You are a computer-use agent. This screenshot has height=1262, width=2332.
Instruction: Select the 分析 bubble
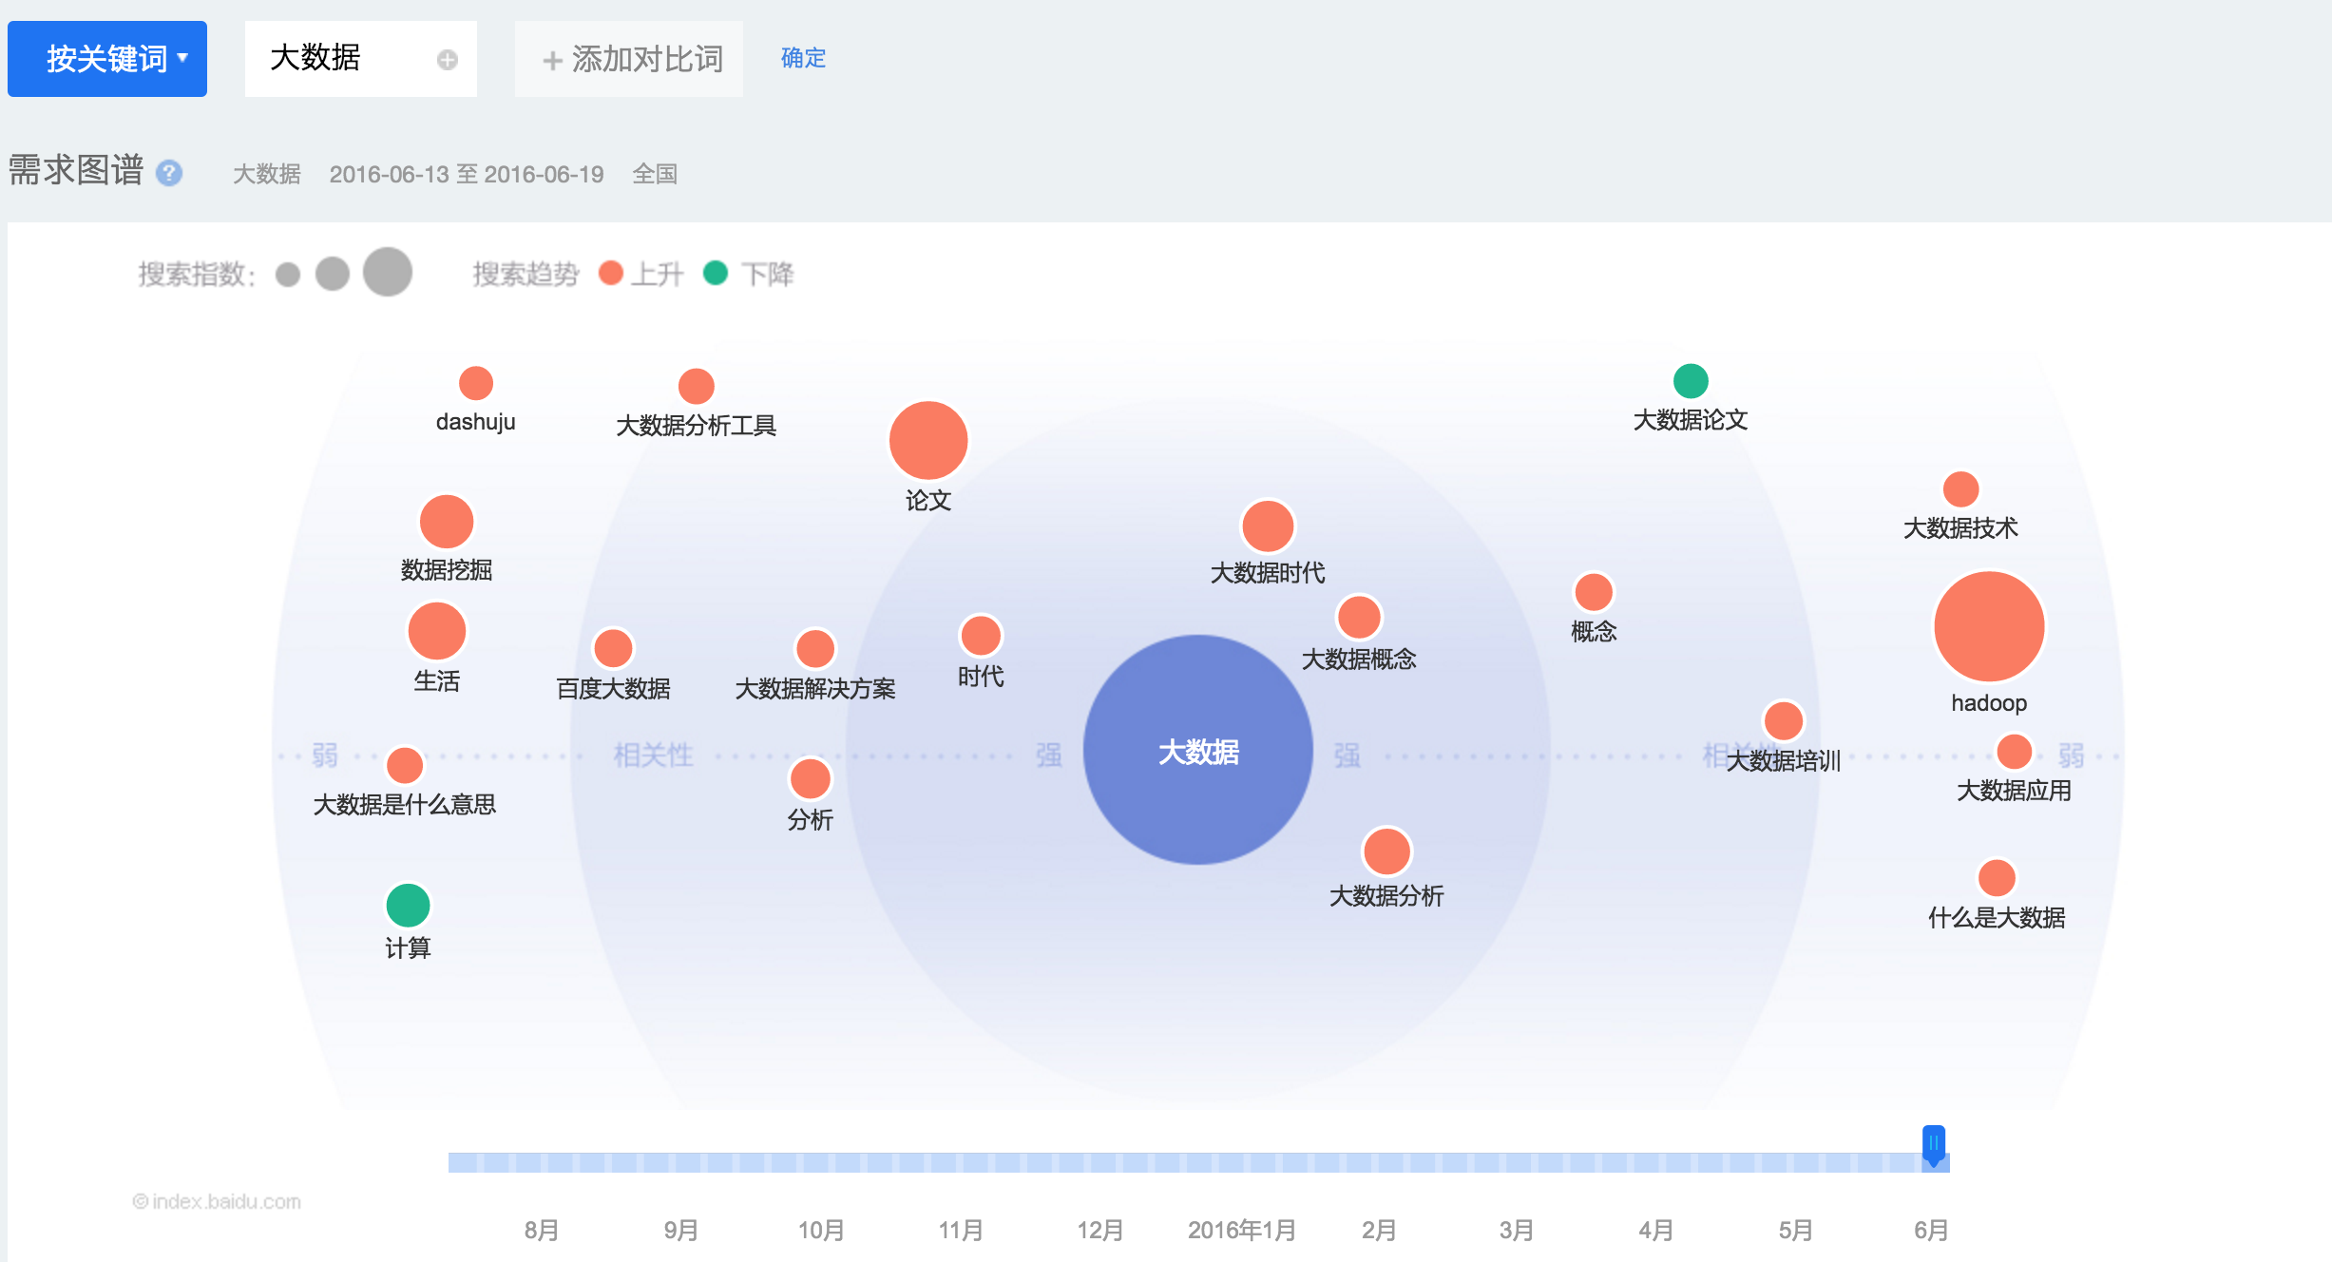point(811,778)
